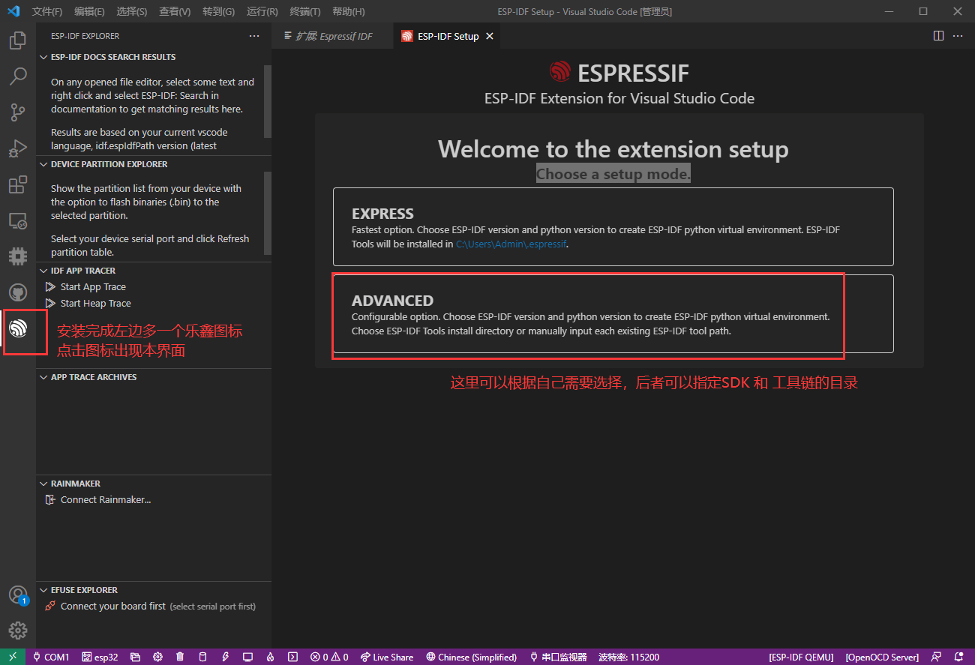Open the 运行(R) menu

point(262,11)
